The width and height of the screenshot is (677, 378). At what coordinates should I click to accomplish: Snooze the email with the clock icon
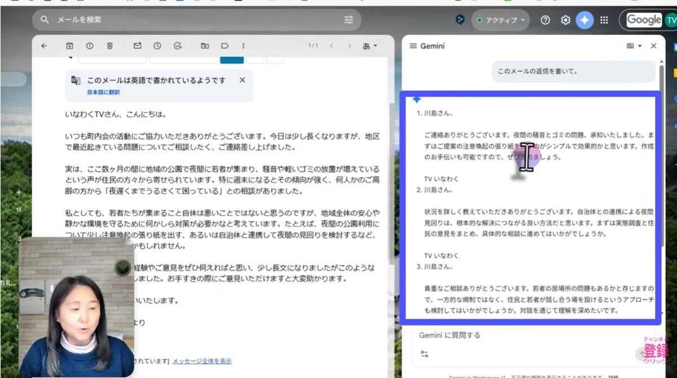click(157, 46)
